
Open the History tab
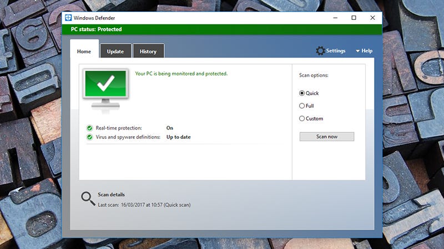coord(148,51)
